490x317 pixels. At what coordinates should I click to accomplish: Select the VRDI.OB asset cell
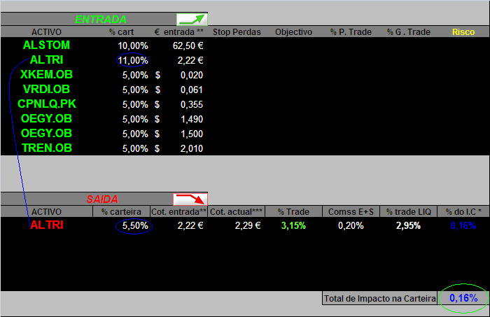[46, 90]
